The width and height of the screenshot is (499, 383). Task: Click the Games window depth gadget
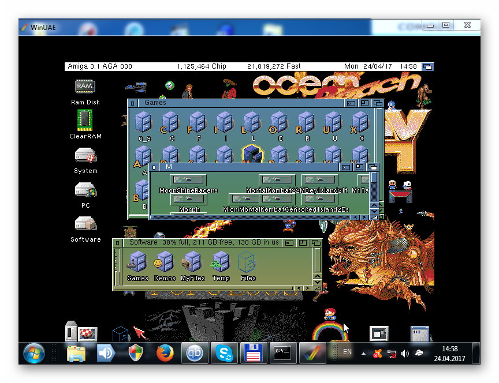(x=378, y=103)
